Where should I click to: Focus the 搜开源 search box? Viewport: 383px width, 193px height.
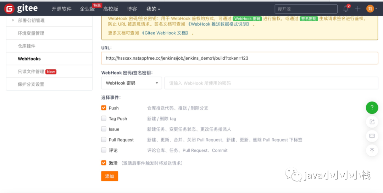tap(306, 9)
